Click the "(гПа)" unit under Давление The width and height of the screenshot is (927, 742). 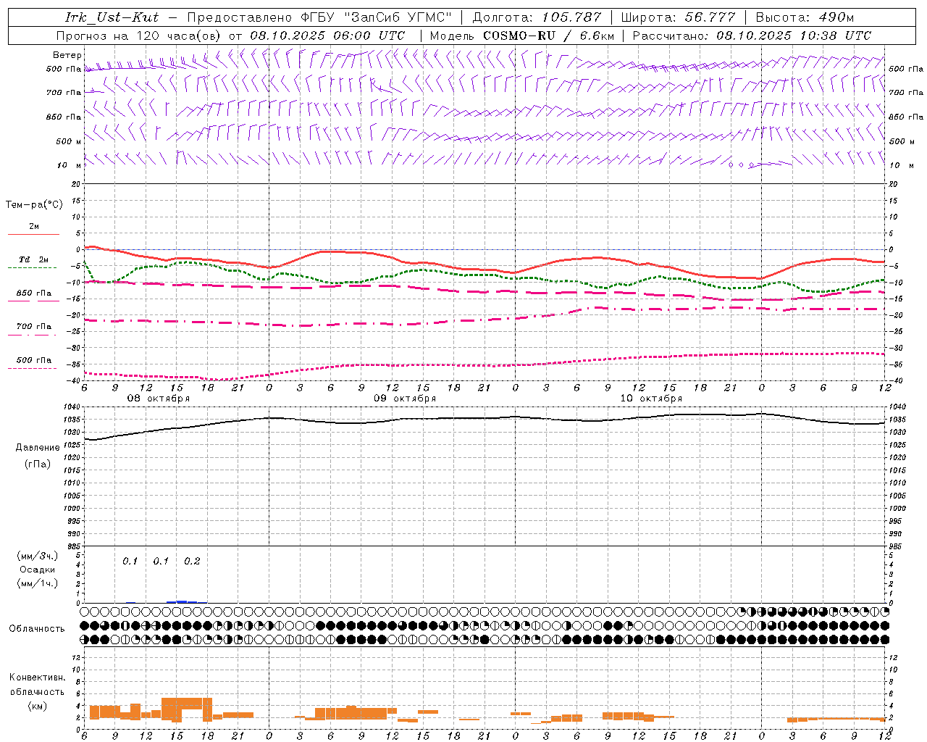pos(38,464)
